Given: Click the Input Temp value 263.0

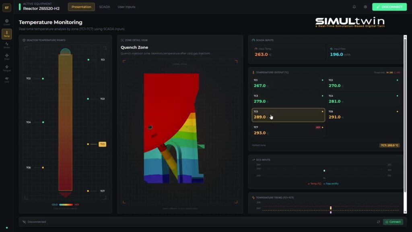Looking at the screenshot, I should click(x=261, y=54).
